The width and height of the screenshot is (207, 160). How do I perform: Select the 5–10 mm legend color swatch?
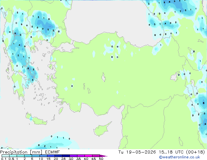pos(36,156)
